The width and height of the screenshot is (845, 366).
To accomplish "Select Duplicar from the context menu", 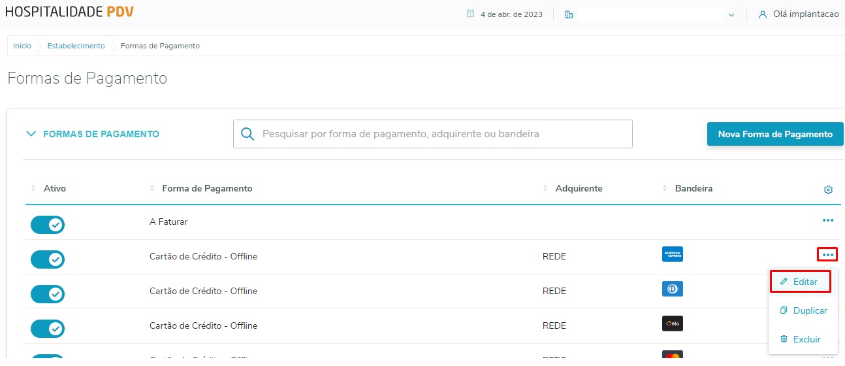I will click(803, 311).
